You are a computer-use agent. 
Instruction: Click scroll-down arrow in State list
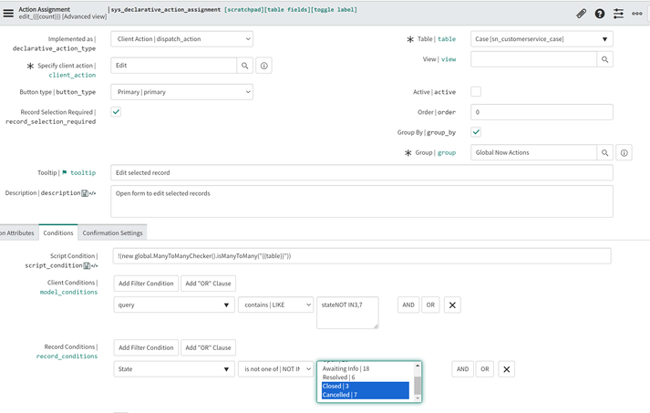tap(418, 398)
